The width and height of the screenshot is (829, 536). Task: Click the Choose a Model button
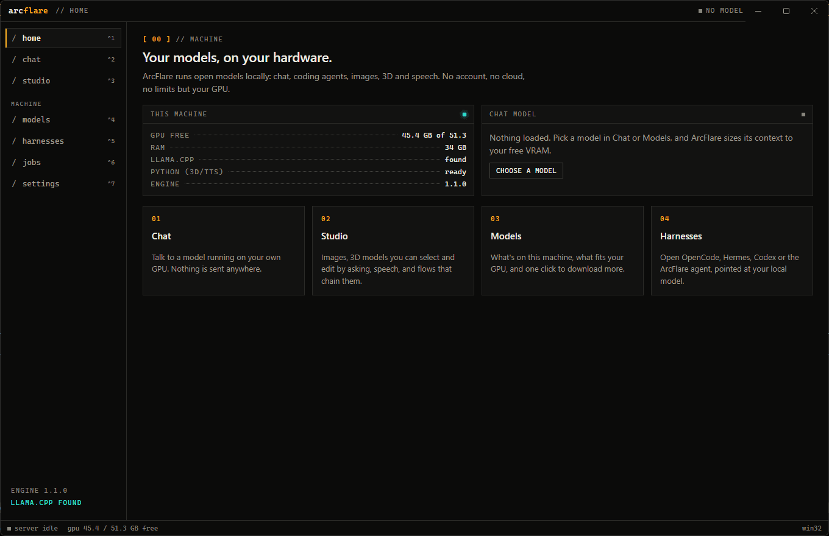click(526, 171)
